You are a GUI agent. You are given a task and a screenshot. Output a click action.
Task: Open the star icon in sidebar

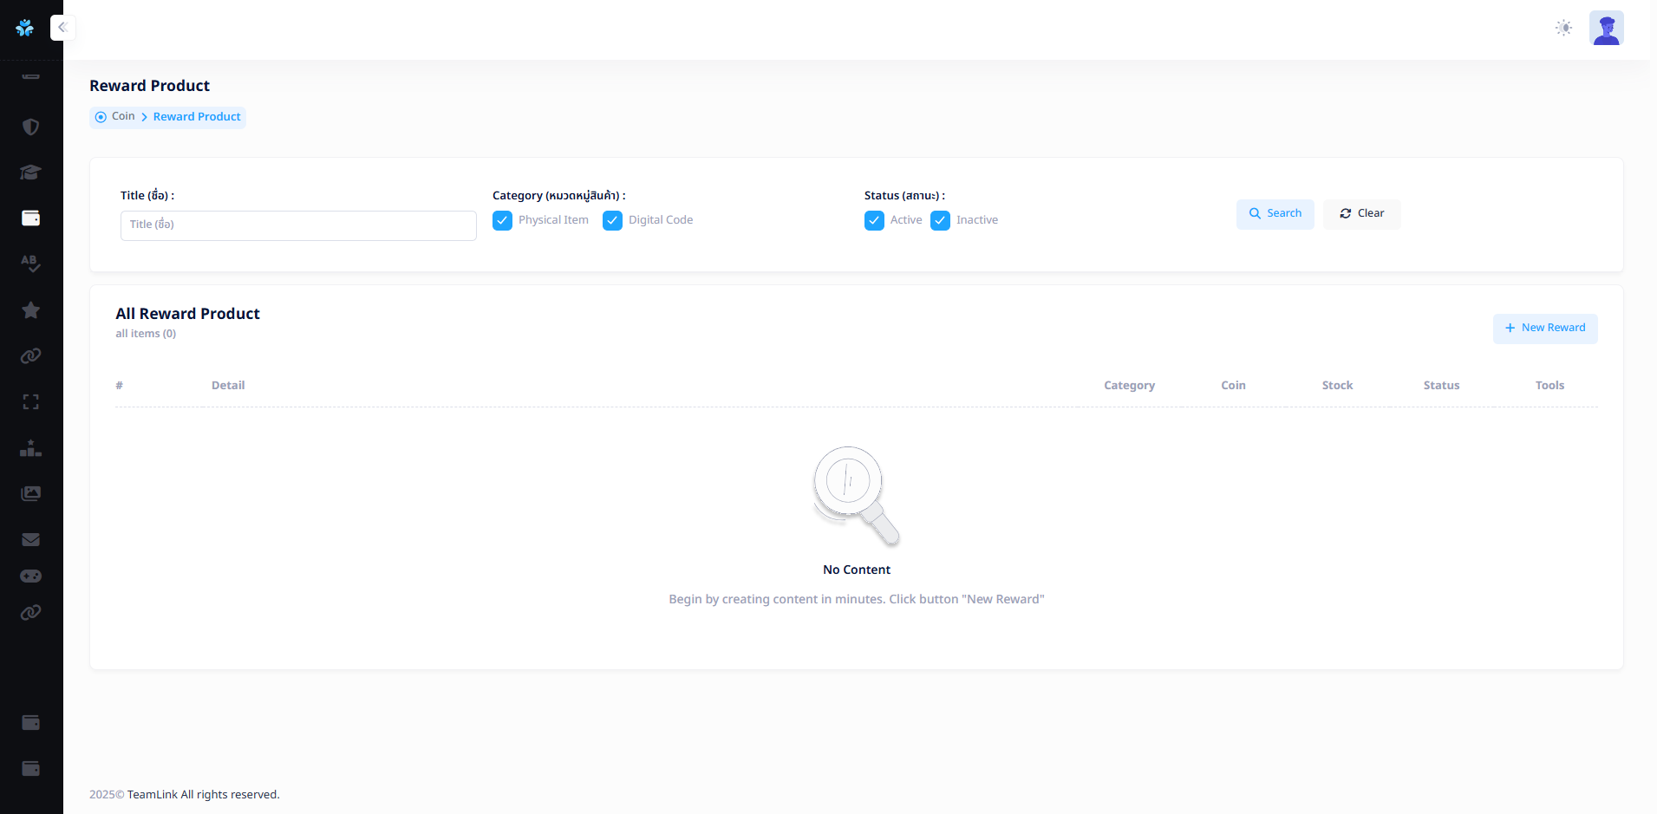[x=30, y=310]
